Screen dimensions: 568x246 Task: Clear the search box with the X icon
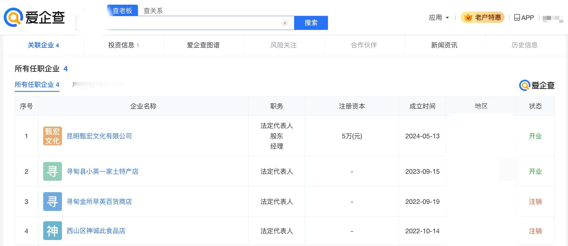pos(285,23)
